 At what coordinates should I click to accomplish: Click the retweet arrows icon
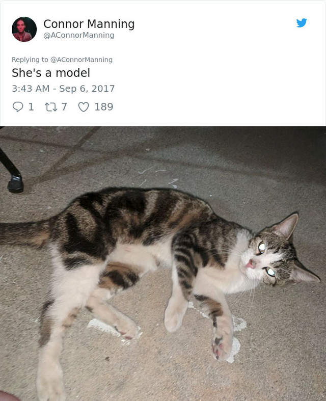51,107
